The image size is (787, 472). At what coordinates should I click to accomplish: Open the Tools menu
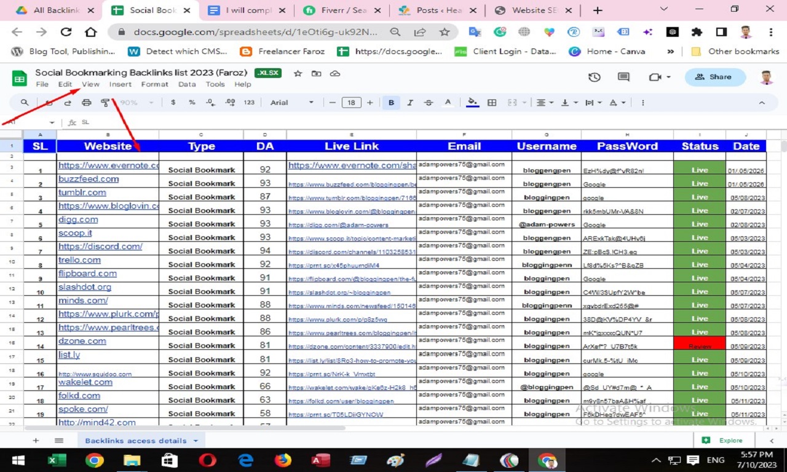point(215,84)
